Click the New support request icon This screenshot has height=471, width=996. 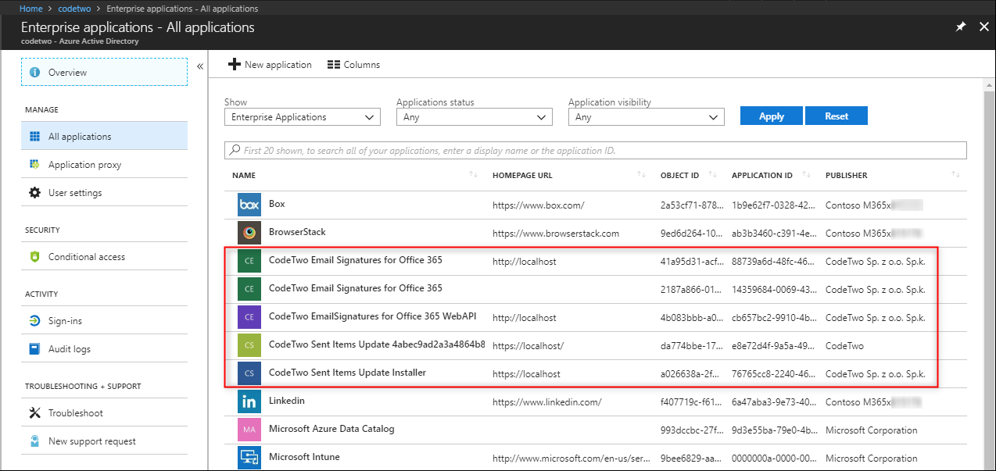tap(34, 441)
